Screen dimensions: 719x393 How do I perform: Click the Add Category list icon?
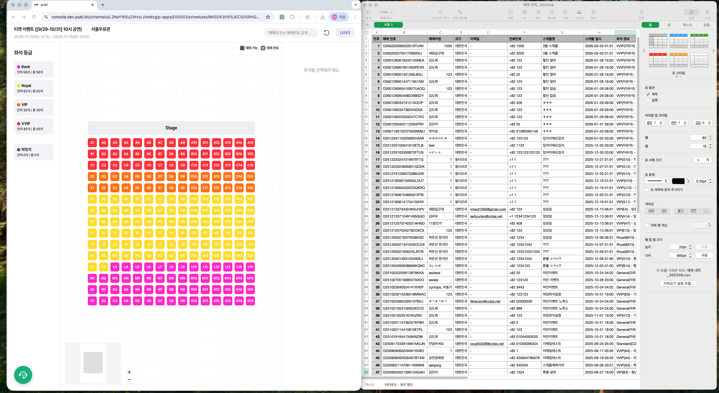[x=440, y=12]
